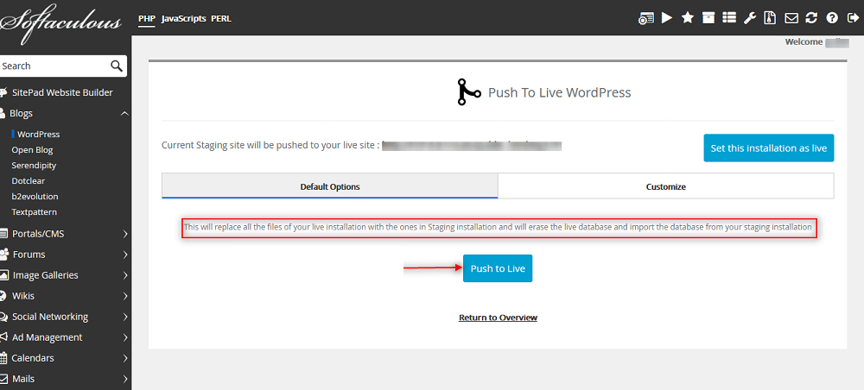Expand the Portals/CMS category
Viewport: 864px width, 390px height.
click(x=124, y=234)
